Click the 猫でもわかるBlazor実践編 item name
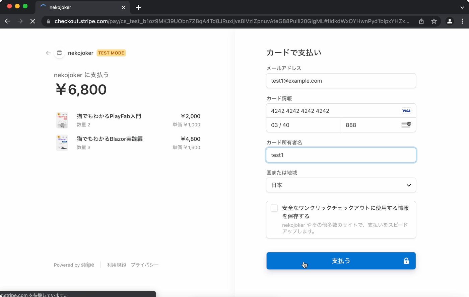 (110, 139)
